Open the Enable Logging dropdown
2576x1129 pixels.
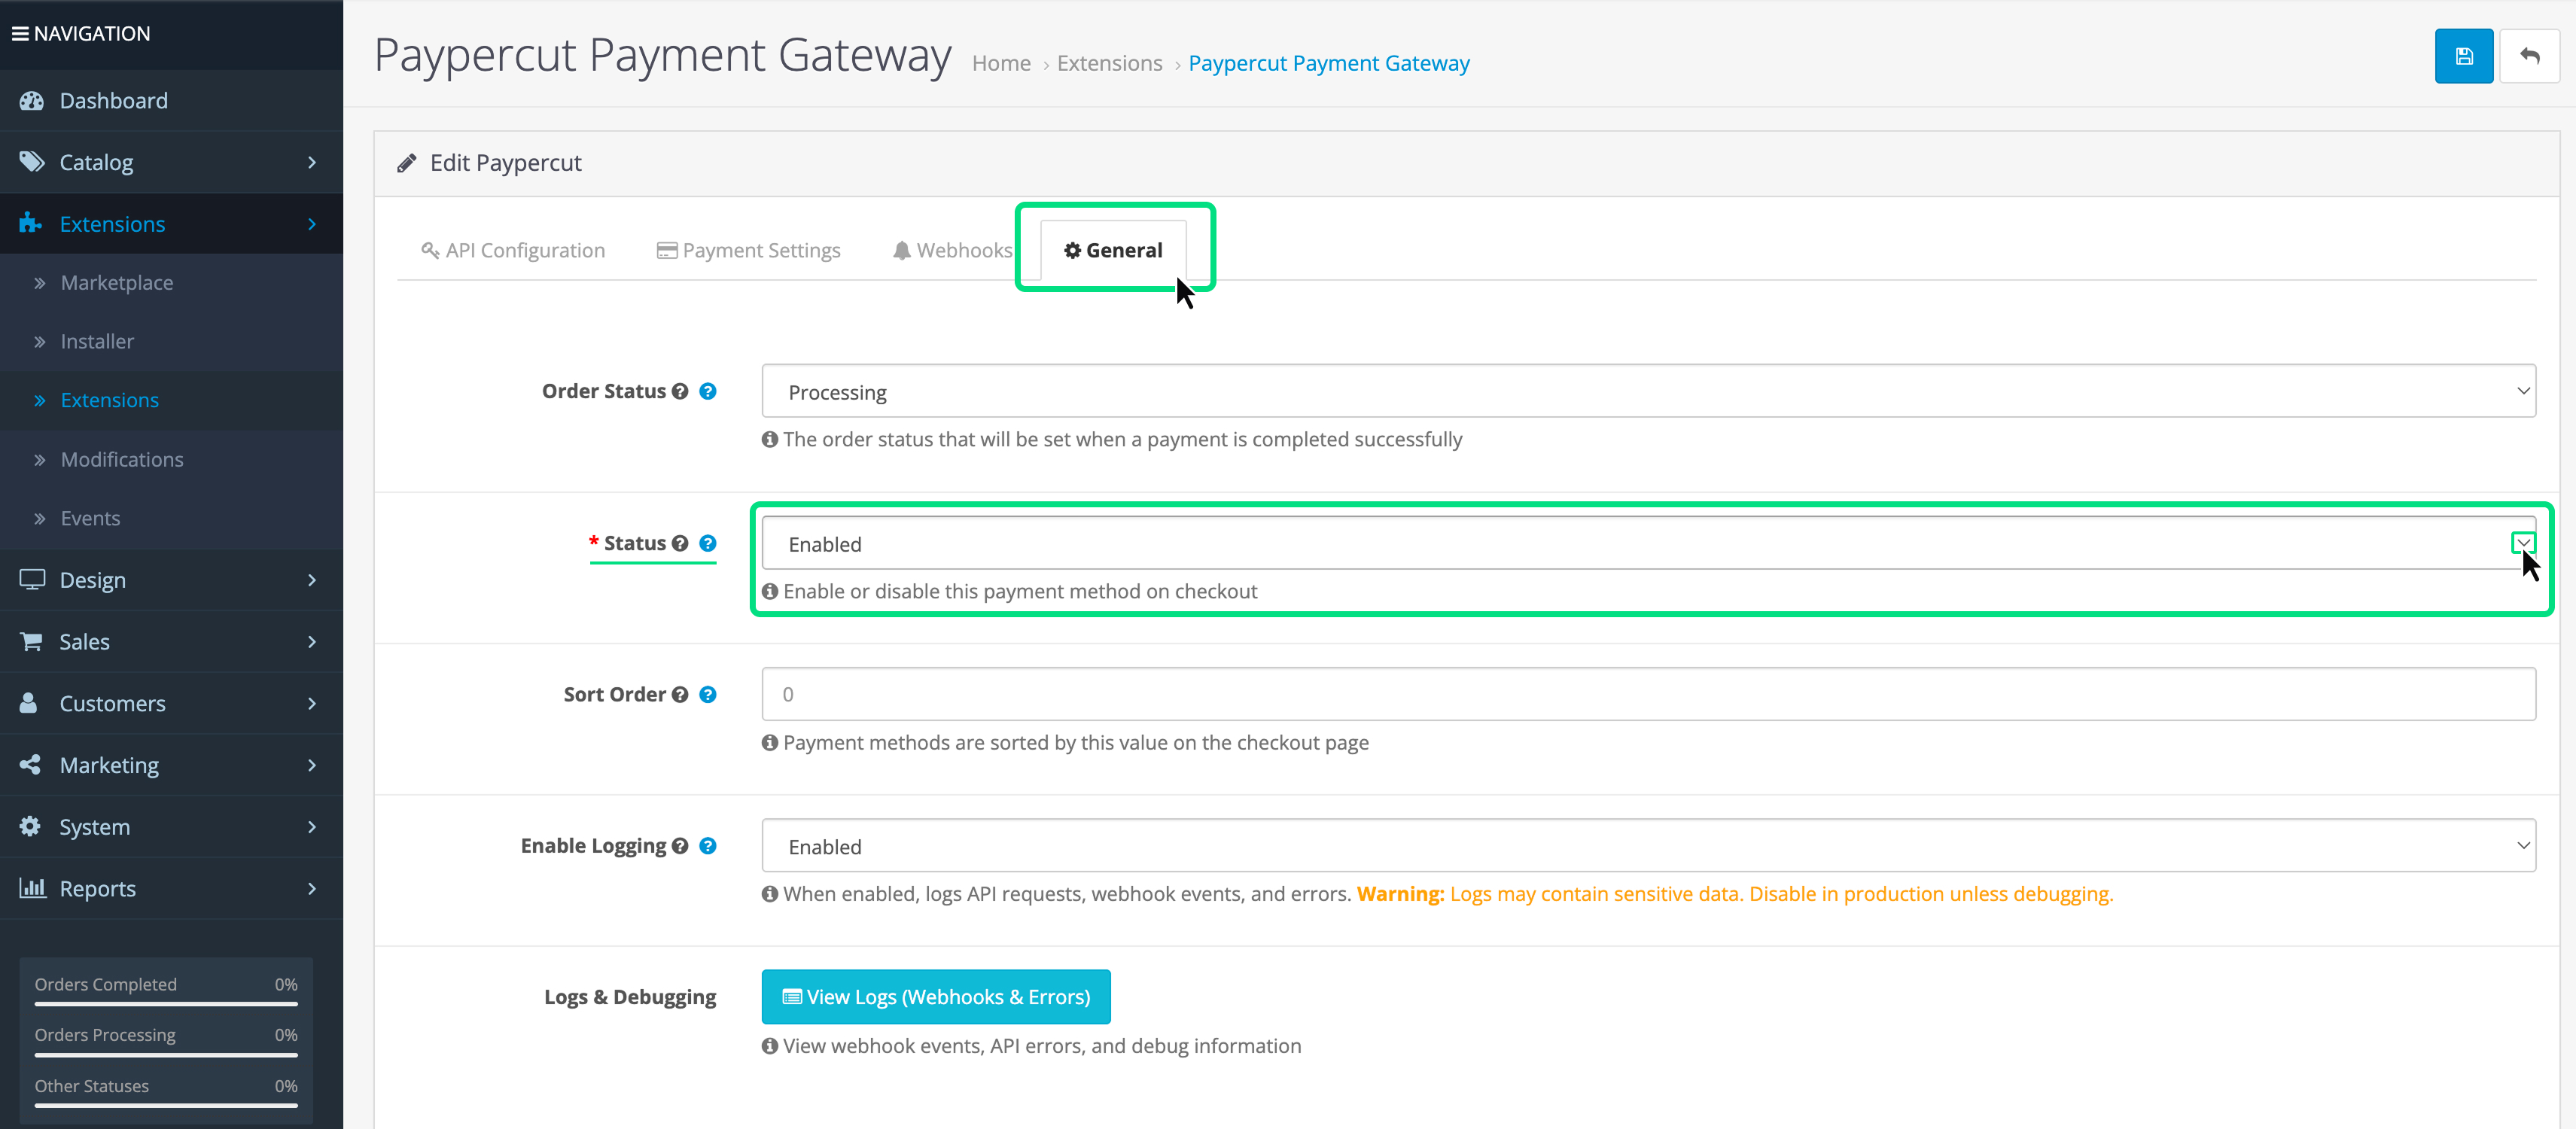[1648, 846]
